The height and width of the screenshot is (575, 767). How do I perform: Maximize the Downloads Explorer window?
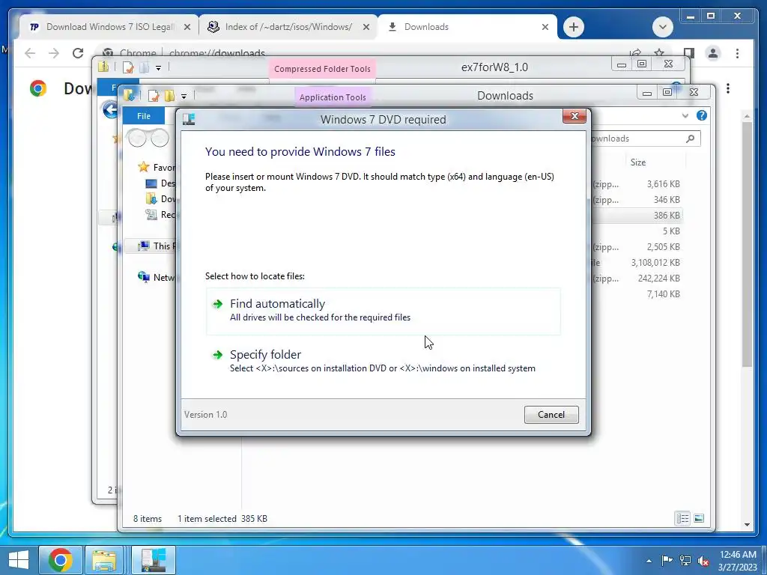point(667,92)
